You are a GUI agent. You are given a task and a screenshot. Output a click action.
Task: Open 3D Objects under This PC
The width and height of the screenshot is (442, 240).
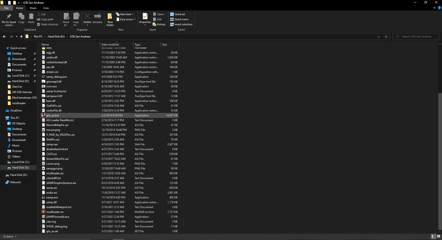(x=19, y=123)
